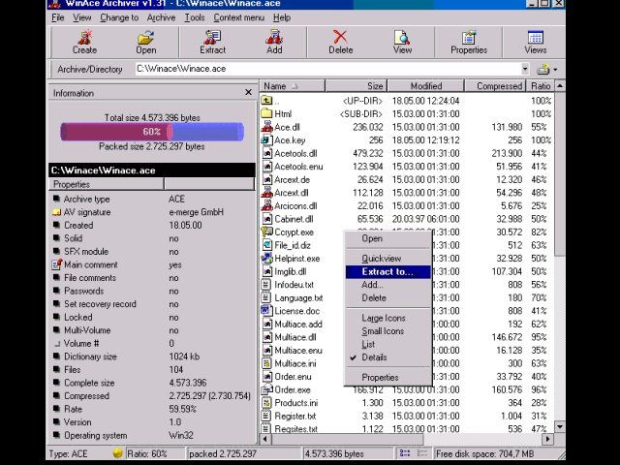Click the Archive/Directory path field
The width and height of the screenshot is (620, 465).
point(327,69)
